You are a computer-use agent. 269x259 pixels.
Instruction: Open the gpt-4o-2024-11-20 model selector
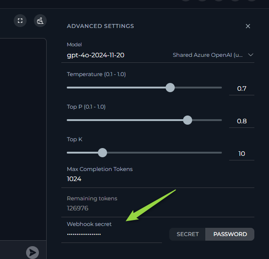(x=96, y=55)
